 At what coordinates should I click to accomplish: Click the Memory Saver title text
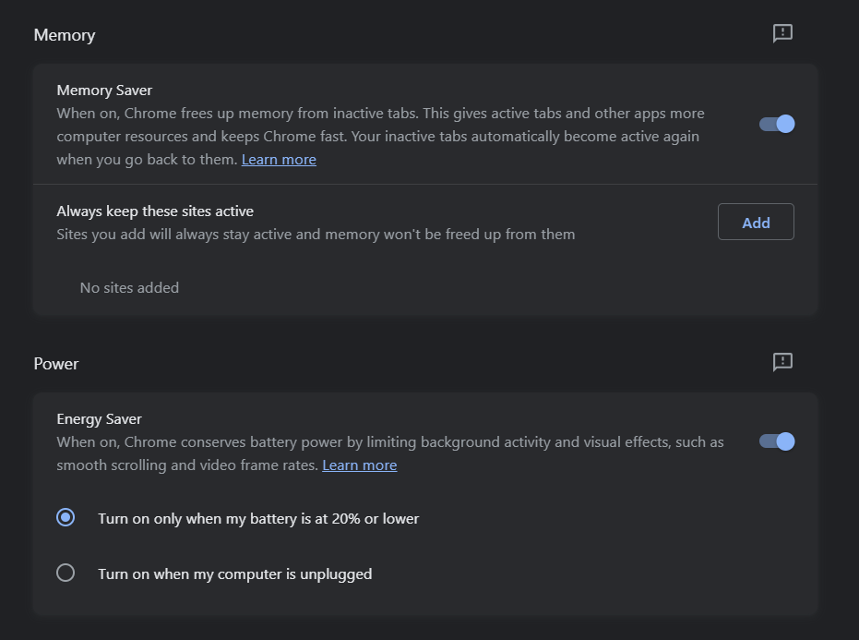104,91
